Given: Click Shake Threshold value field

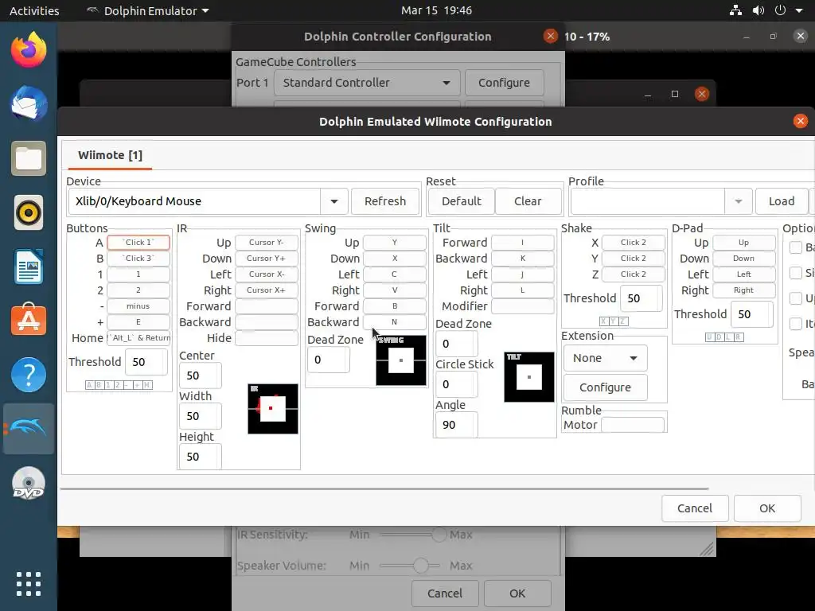Looking at the screenshot, I should [x=641, y=298].
